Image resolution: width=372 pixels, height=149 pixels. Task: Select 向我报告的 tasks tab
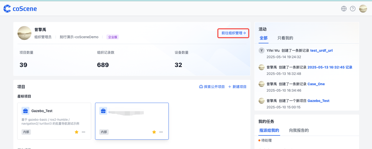299,130
